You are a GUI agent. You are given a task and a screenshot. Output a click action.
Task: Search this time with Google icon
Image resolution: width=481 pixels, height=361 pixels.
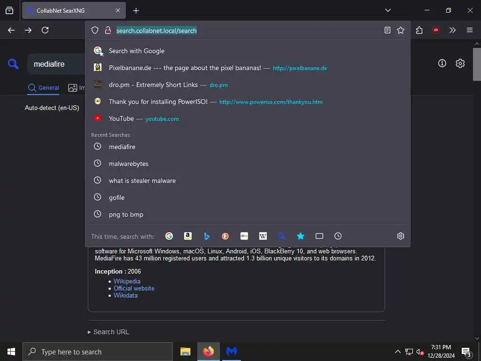169,236
